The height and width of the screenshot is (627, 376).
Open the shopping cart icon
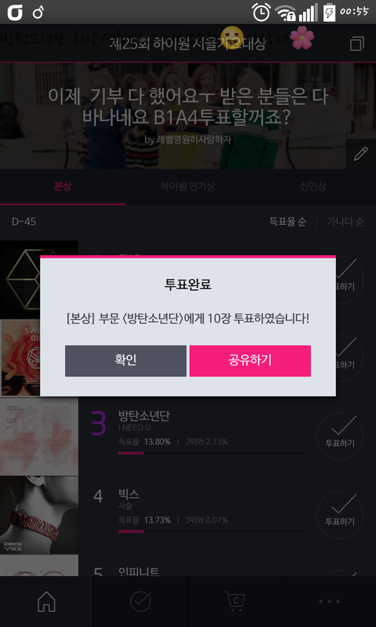tap(235, 601)
